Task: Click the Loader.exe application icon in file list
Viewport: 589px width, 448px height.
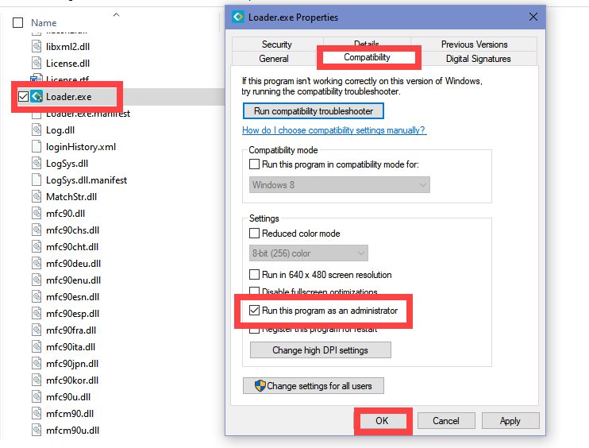Action: click(37, 97)
